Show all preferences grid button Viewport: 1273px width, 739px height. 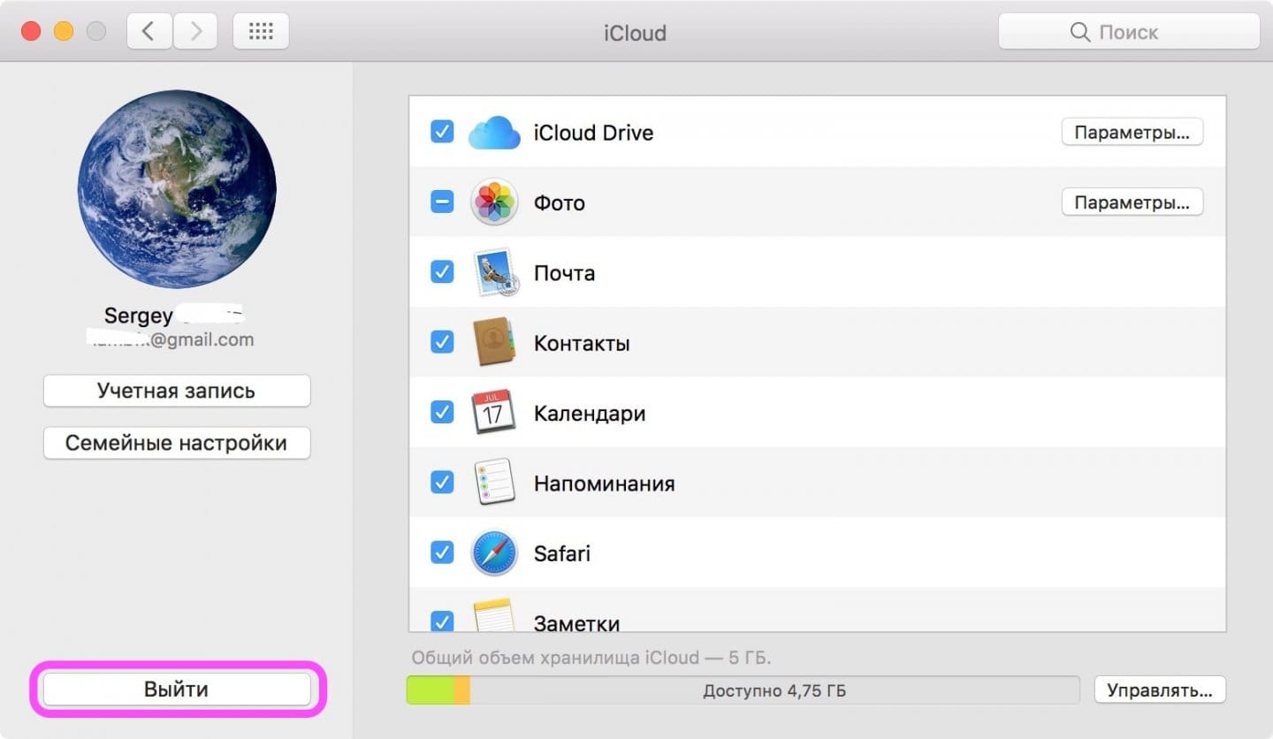[x=261, y=32]
